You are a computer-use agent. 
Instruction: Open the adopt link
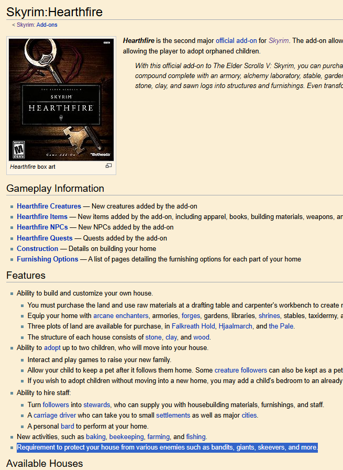pyautogui.click(x=52, y=348)
